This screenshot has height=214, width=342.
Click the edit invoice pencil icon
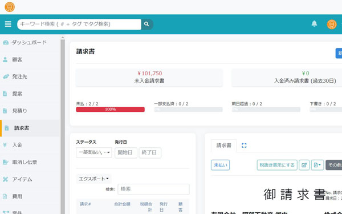304,165
